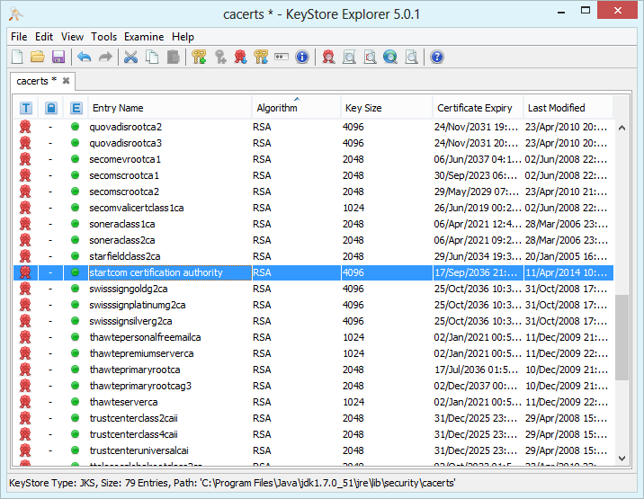
Task: Click the Cut scissors icon
Action: pyautogui.click(x=130, y=58)
